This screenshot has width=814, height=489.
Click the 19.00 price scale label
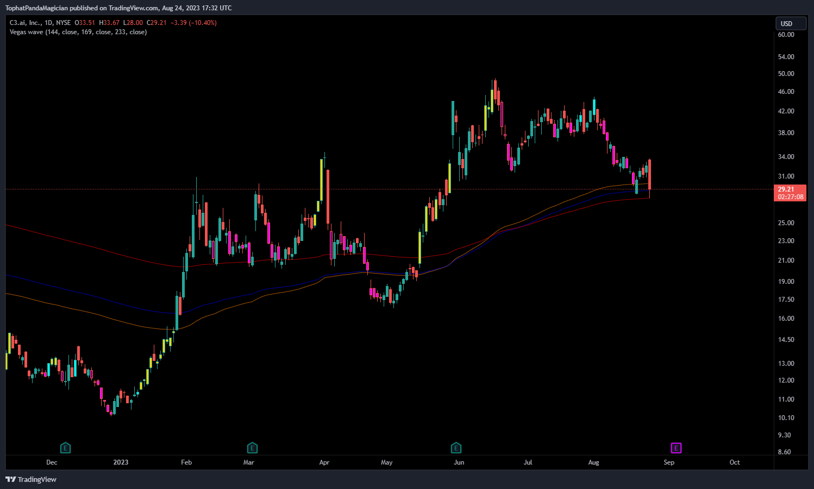(786, 282)
